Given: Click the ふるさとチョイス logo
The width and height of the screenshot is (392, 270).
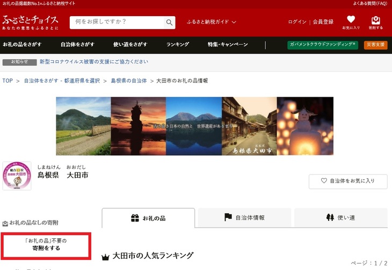Looking at the screenshot, I should click(x=31, y=22).
